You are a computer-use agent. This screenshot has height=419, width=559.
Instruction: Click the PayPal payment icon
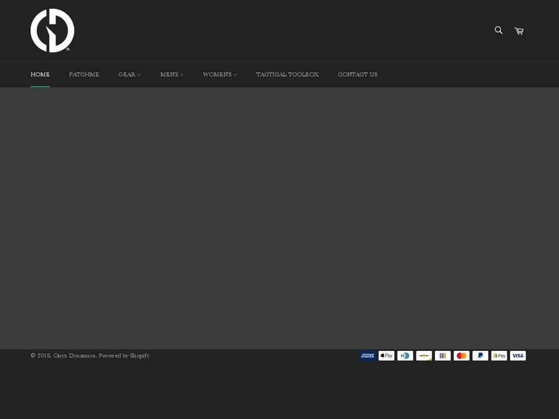[x=480, y=356]
